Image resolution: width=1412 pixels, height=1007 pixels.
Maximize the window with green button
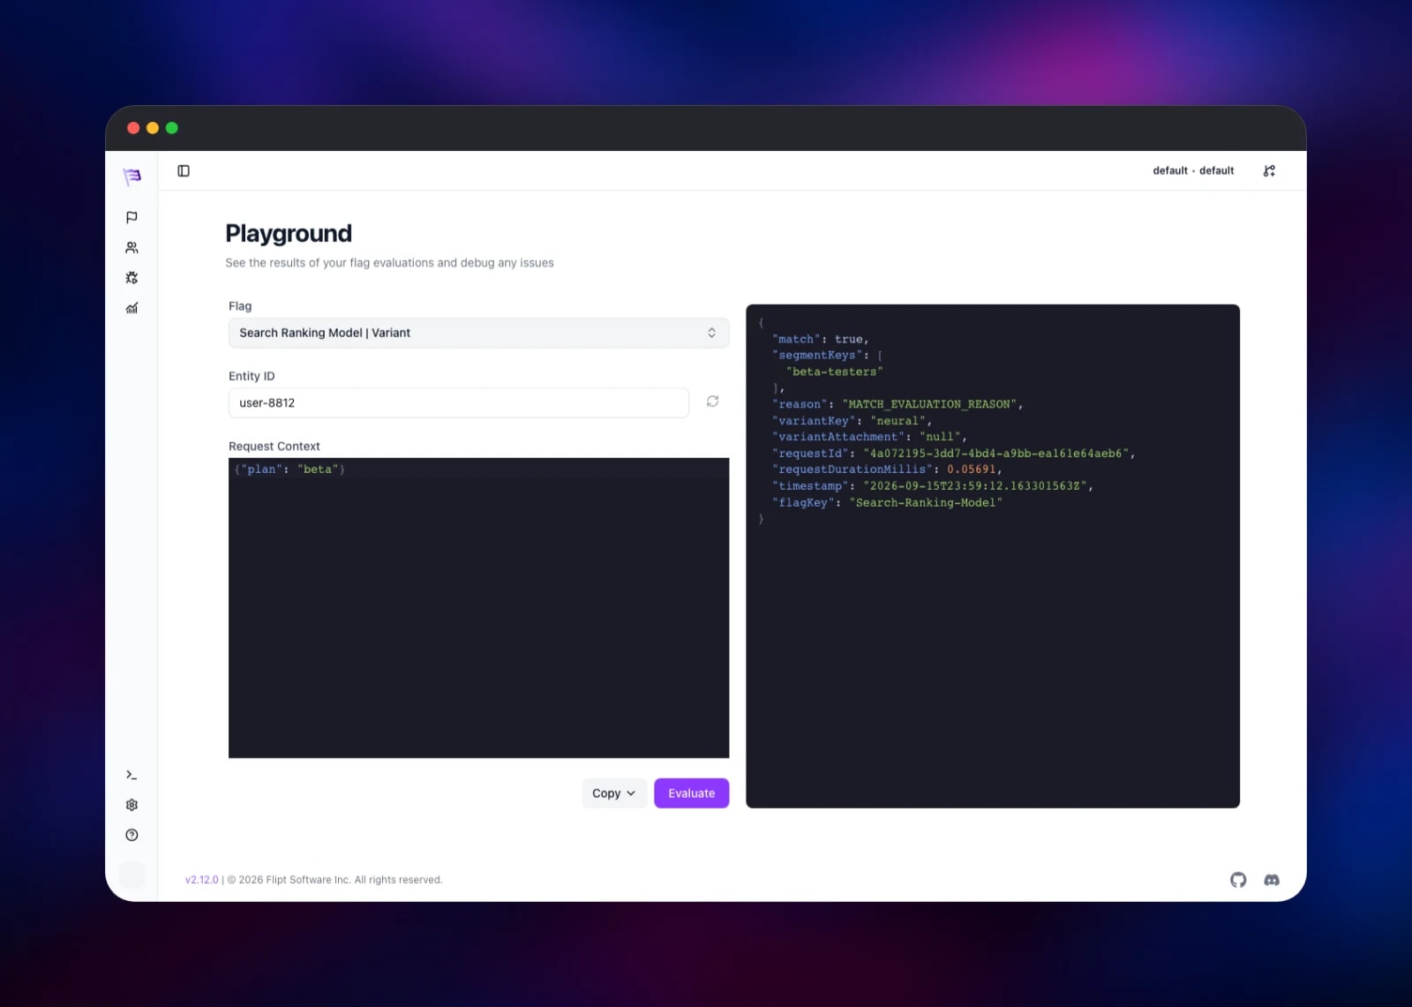[172, 128]
